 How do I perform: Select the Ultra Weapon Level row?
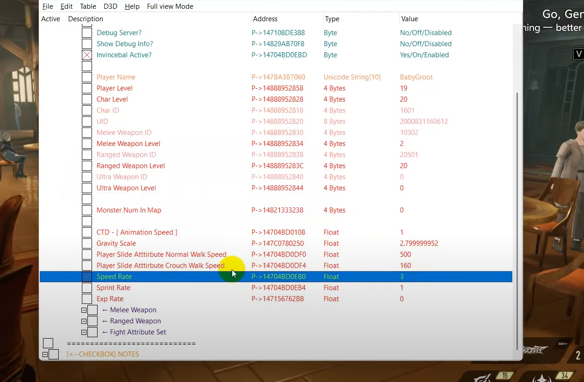coord(276,188)
